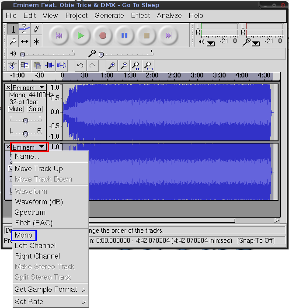This screenshot has height=308, width=289.
Task: Adjust the output volume slider
Action: (x=47, y=54)
